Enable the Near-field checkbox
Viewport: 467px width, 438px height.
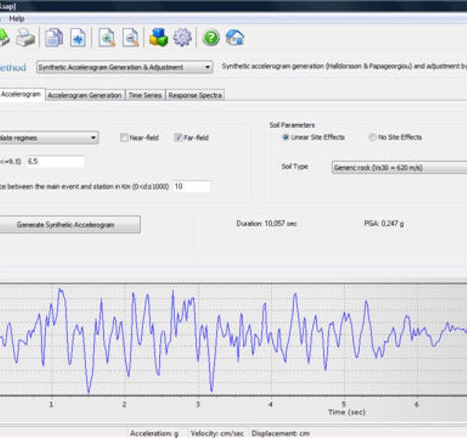[124, 138]
